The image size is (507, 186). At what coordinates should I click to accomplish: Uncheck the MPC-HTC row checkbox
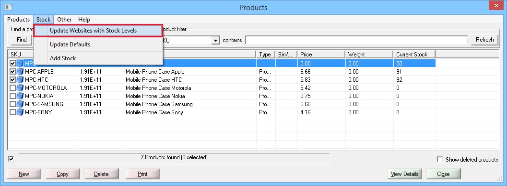[12, 80]
